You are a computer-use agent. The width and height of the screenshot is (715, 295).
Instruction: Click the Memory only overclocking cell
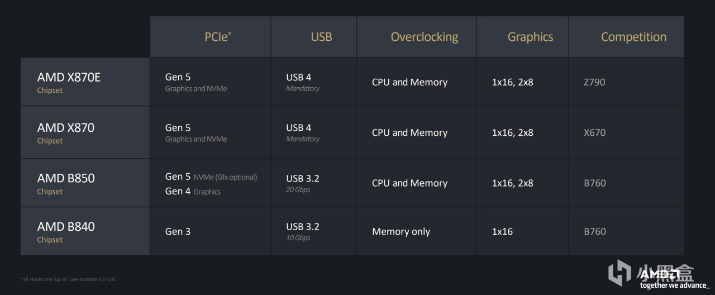coord(401,231)
